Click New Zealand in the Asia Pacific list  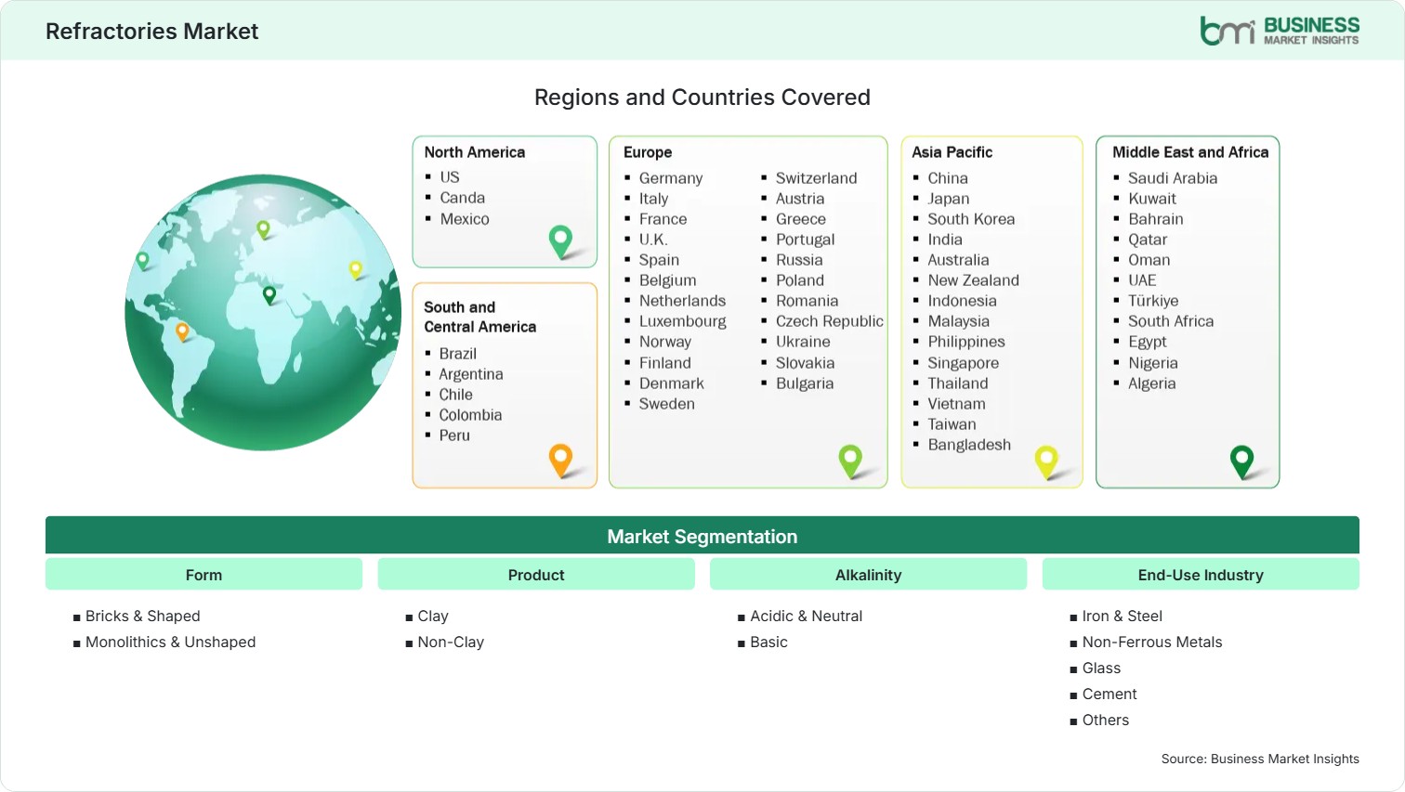(x=973, y=280)
